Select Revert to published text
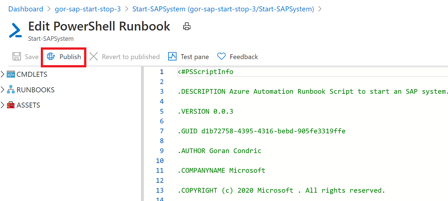Viewport: 448px width, 201px height. (x=130, y=57)
